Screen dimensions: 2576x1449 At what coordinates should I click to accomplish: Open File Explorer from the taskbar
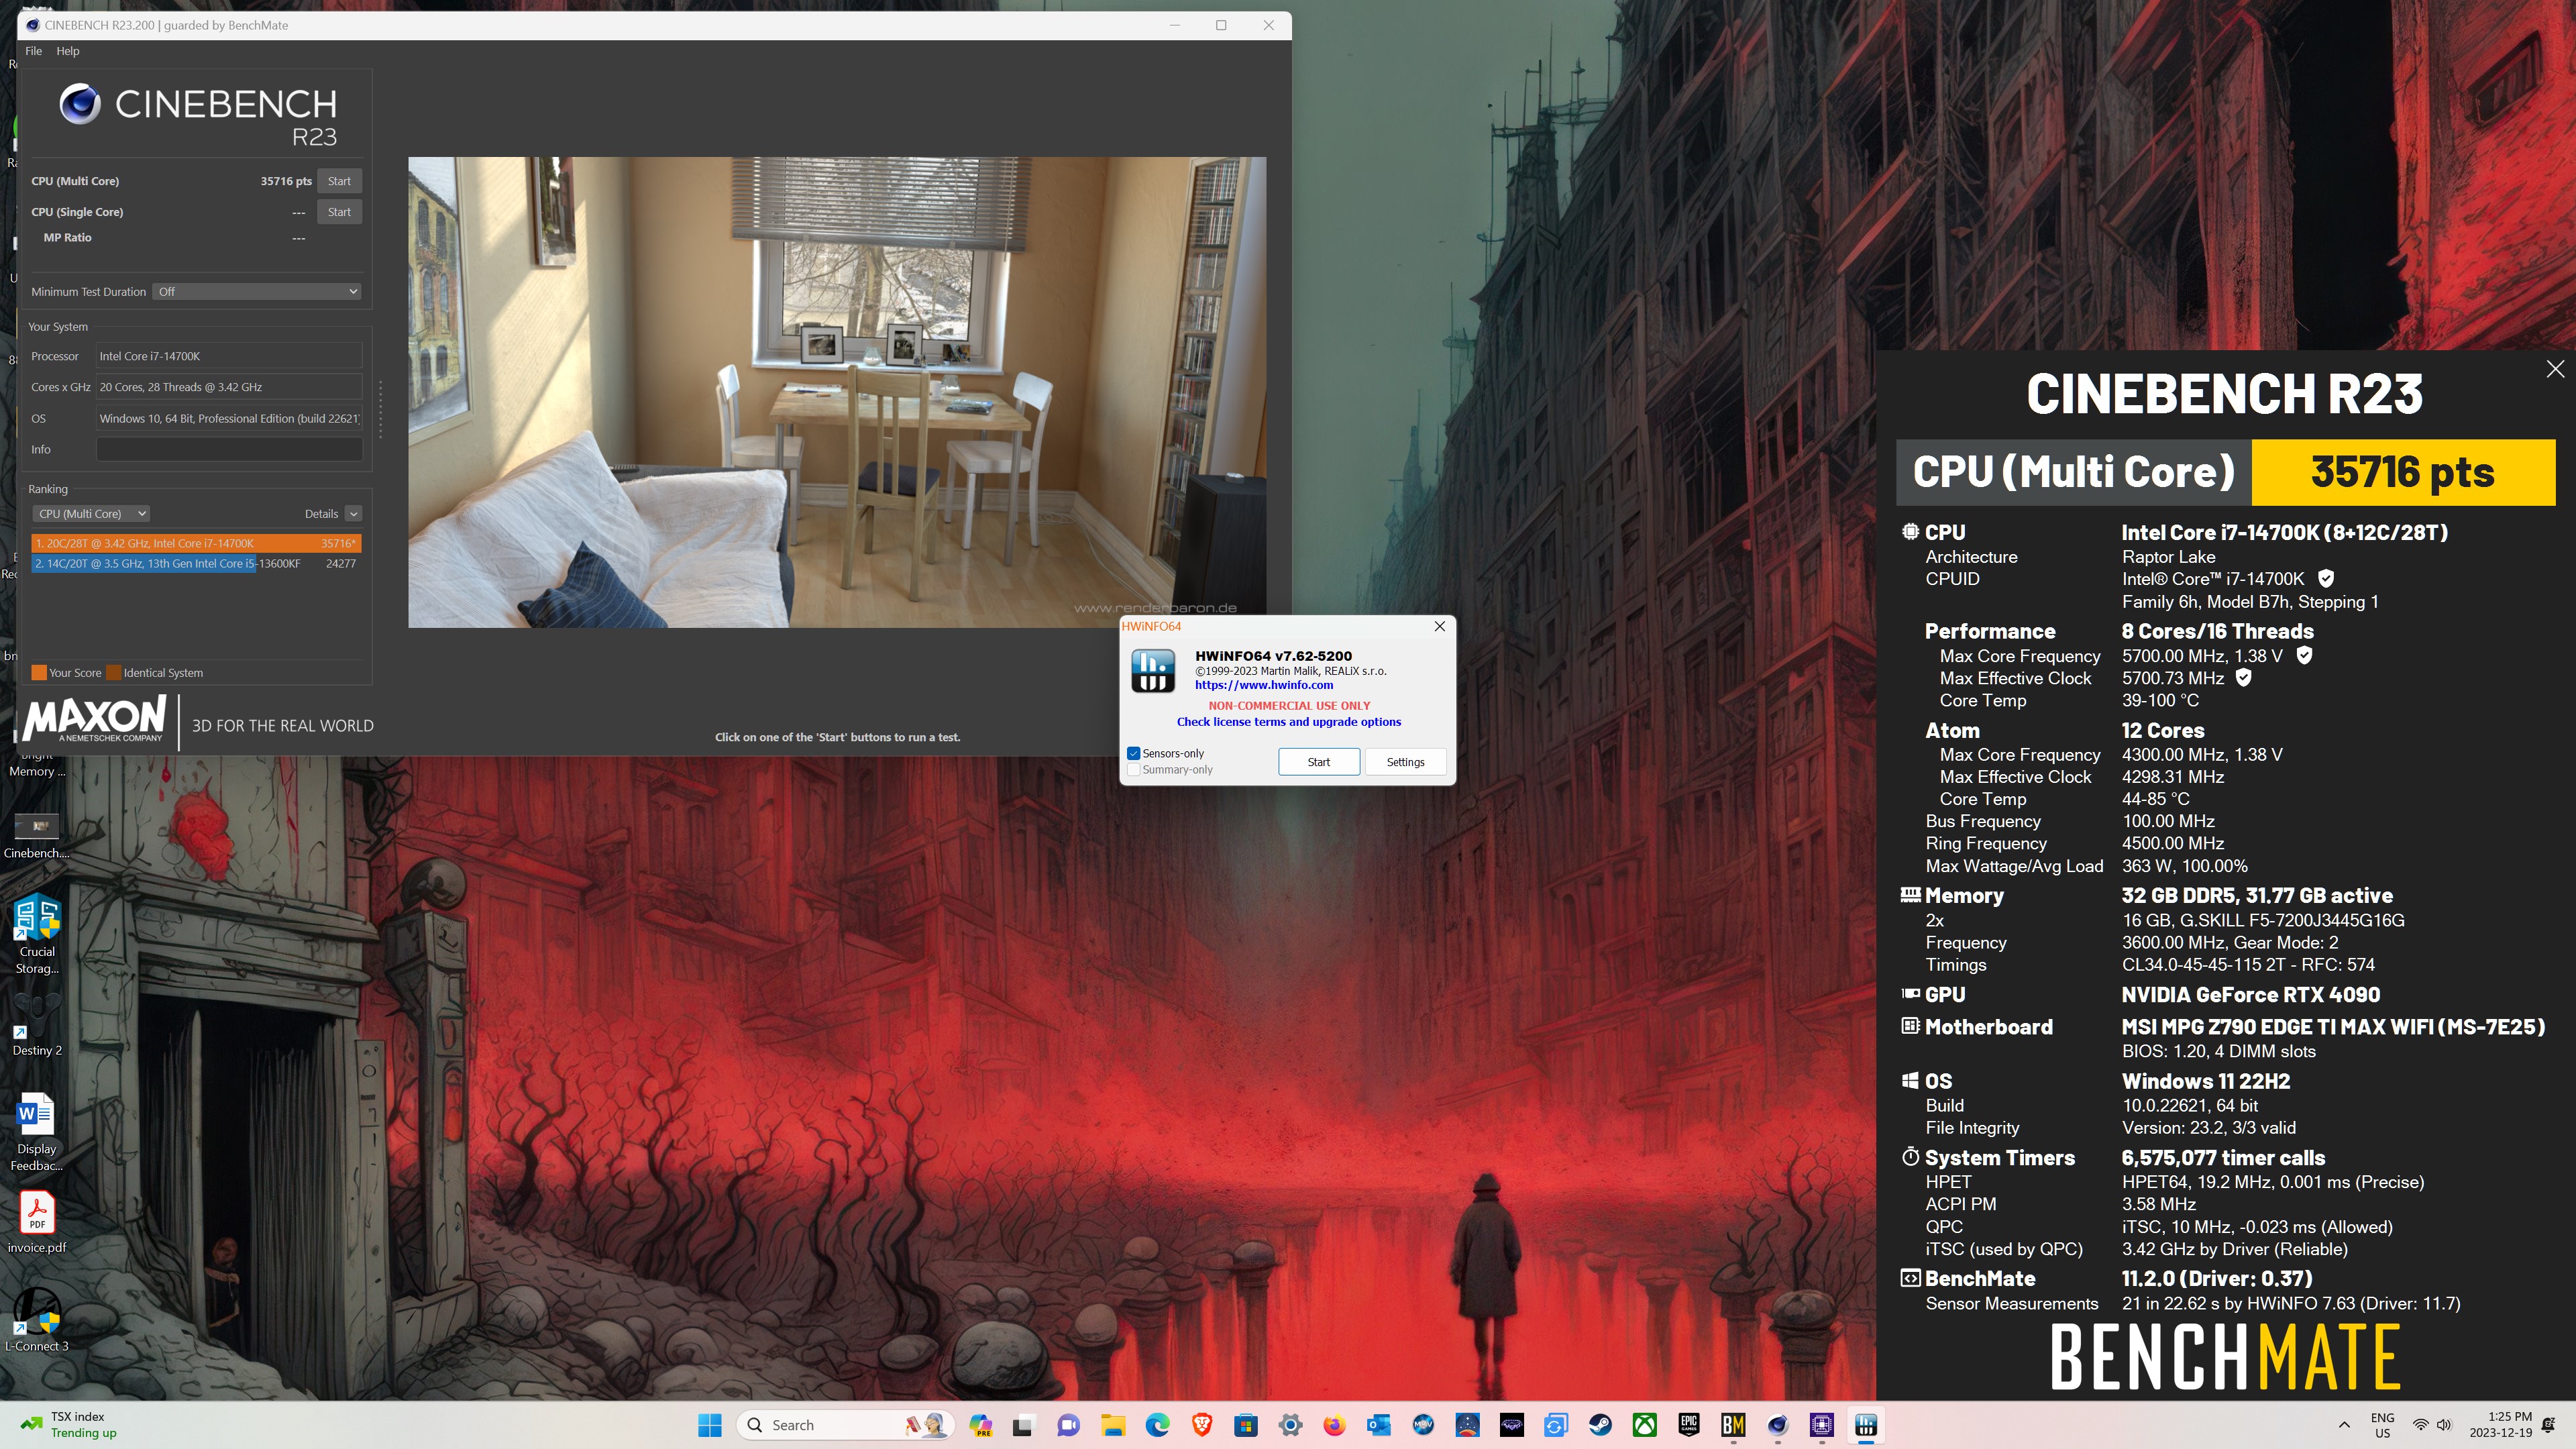1112,1425
